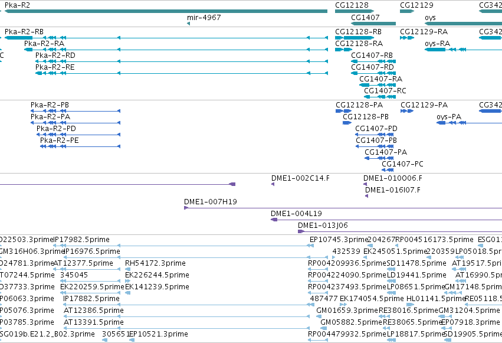Select clone DME1-016I07.F
502x343 pixels.
click(393, 190)
